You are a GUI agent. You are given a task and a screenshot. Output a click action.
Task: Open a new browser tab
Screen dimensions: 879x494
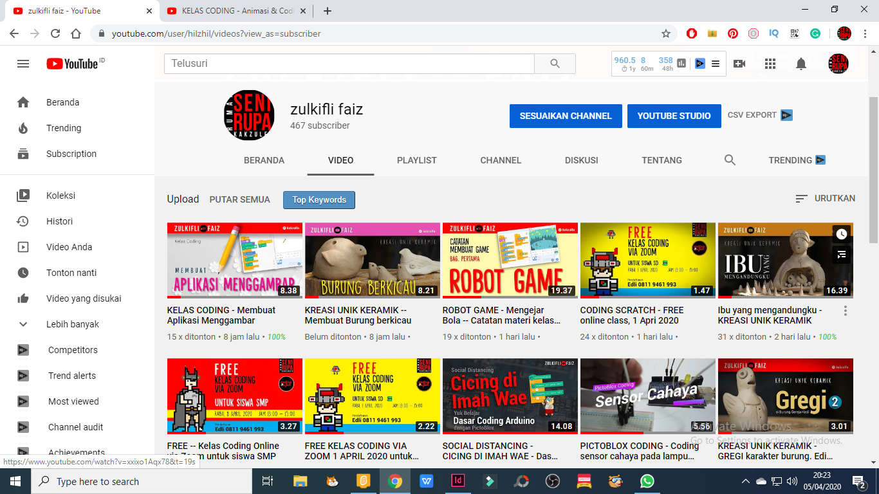[x=328, y=11]
